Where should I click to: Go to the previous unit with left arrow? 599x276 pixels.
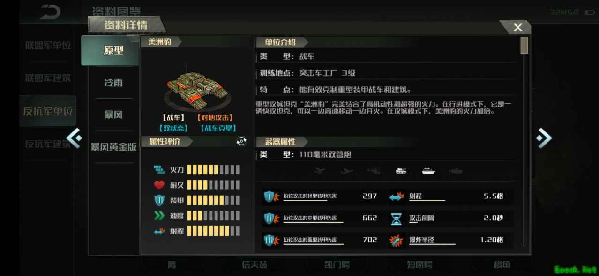[74, 138]
